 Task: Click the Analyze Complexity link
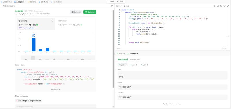26,28
